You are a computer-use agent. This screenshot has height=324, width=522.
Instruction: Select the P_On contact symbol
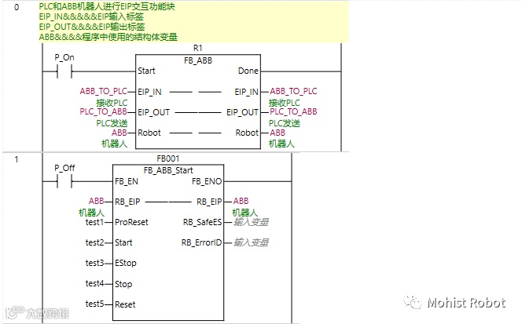point(64,71)
